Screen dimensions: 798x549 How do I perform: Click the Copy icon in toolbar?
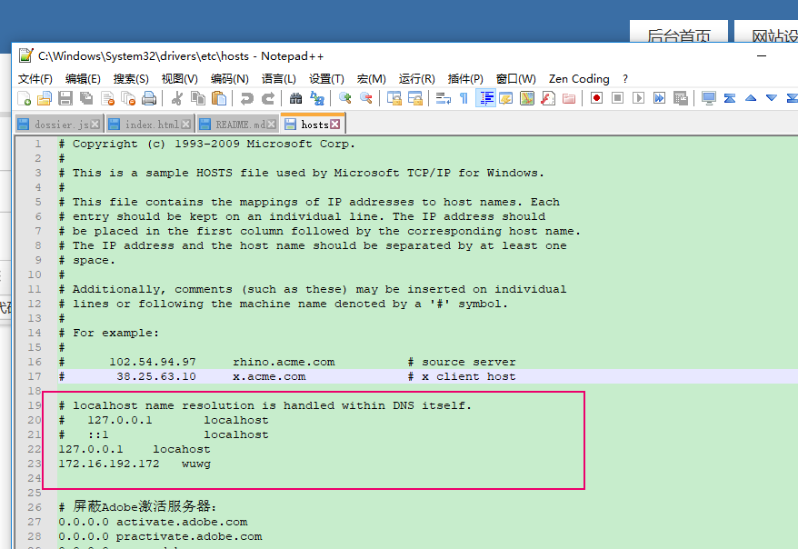[x=197, y=98]
